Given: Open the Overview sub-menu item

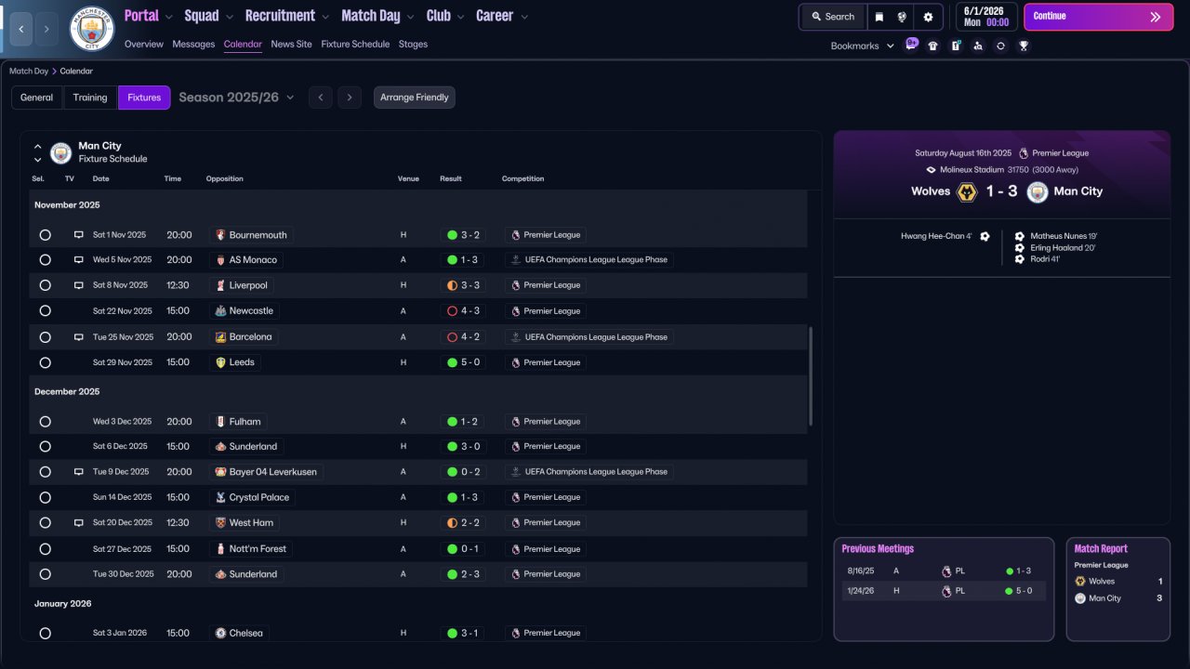Looking at the screenshot, I should tap(144, 45).
